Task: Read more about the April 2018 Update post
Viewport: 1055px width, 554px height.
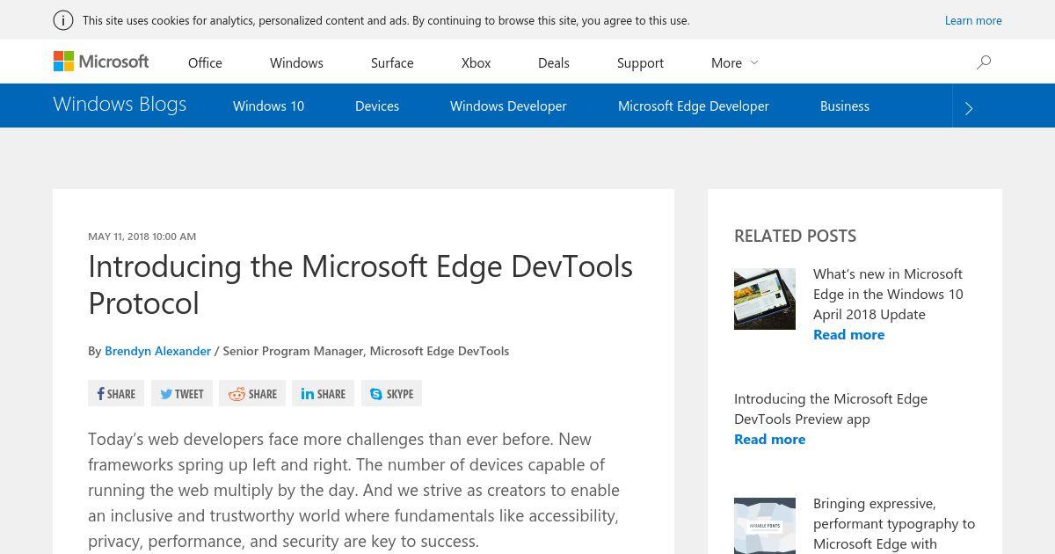Action: pos(848,334)
